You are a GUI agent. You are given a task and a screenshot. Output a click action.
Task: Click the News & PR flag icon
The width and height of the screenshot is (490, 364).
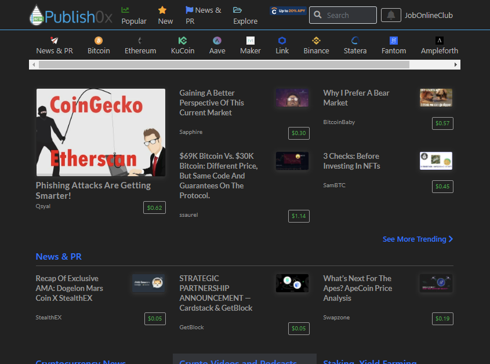(x=189, y=10)
